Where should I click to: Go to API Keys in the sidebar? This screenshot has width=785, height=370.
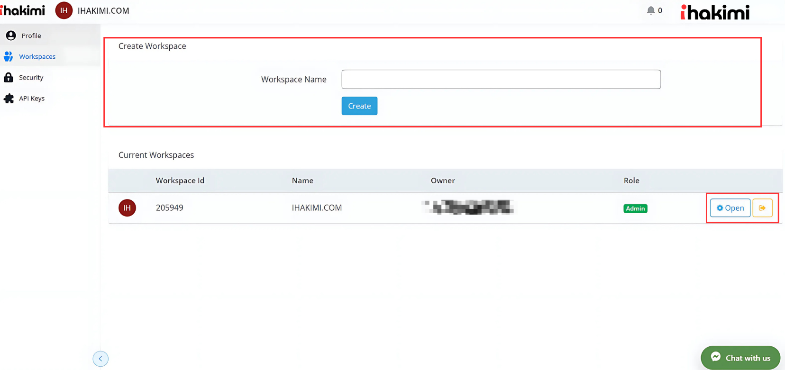coord(31,99)
